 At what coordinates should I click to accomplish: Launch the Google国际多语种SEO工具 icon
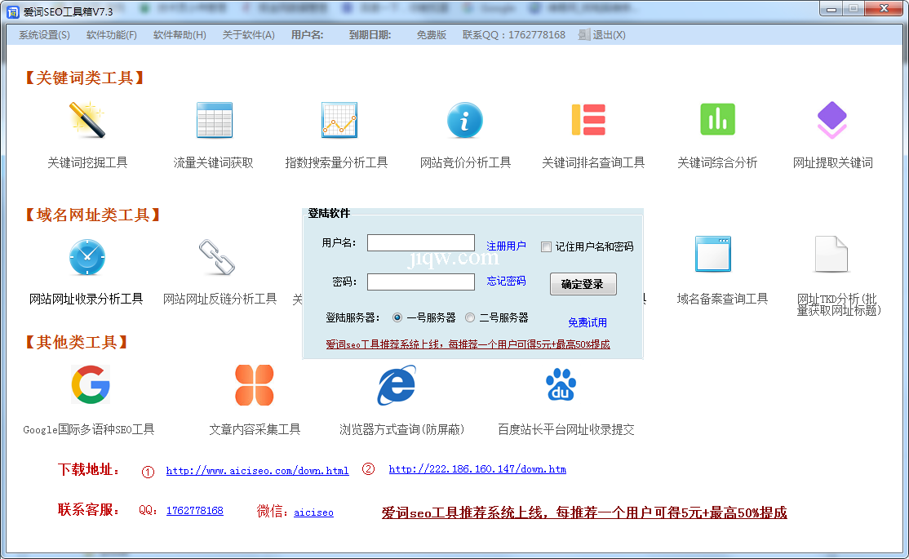[x=90, y=384]
